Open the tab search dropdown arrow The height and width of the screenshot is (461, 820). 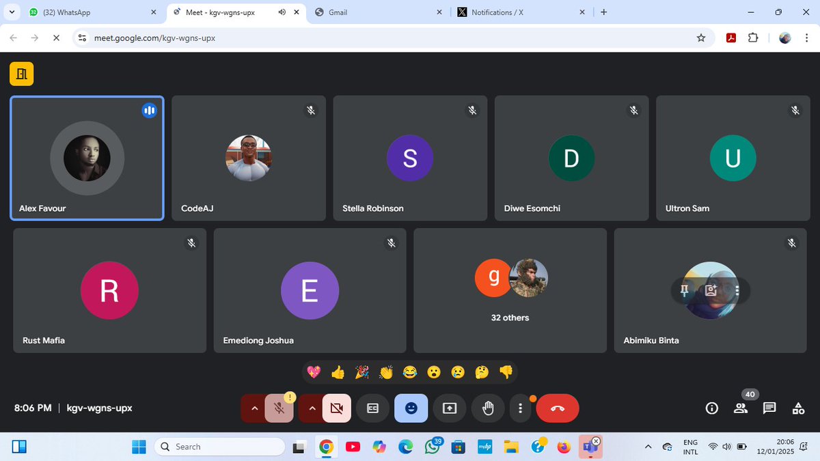pos(12,12)
